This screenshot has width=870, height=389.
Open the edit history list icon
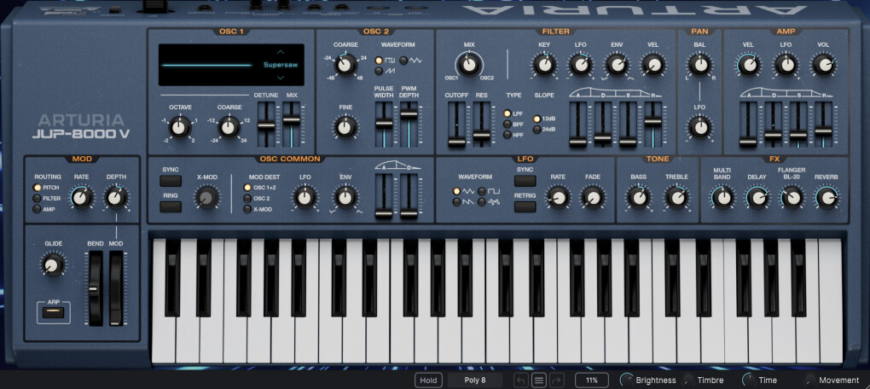pyautogui.click(x=539, y=380)
